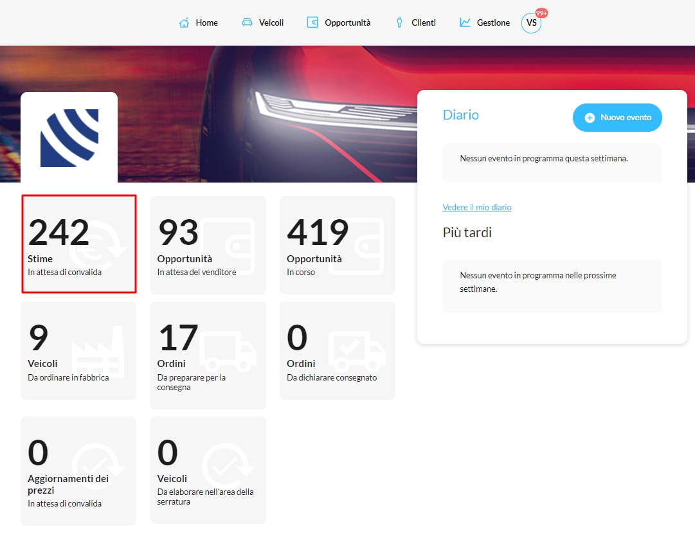Open Aggiornamenti dei prezzi tile
Screen dimensions: 695x538
78,471
